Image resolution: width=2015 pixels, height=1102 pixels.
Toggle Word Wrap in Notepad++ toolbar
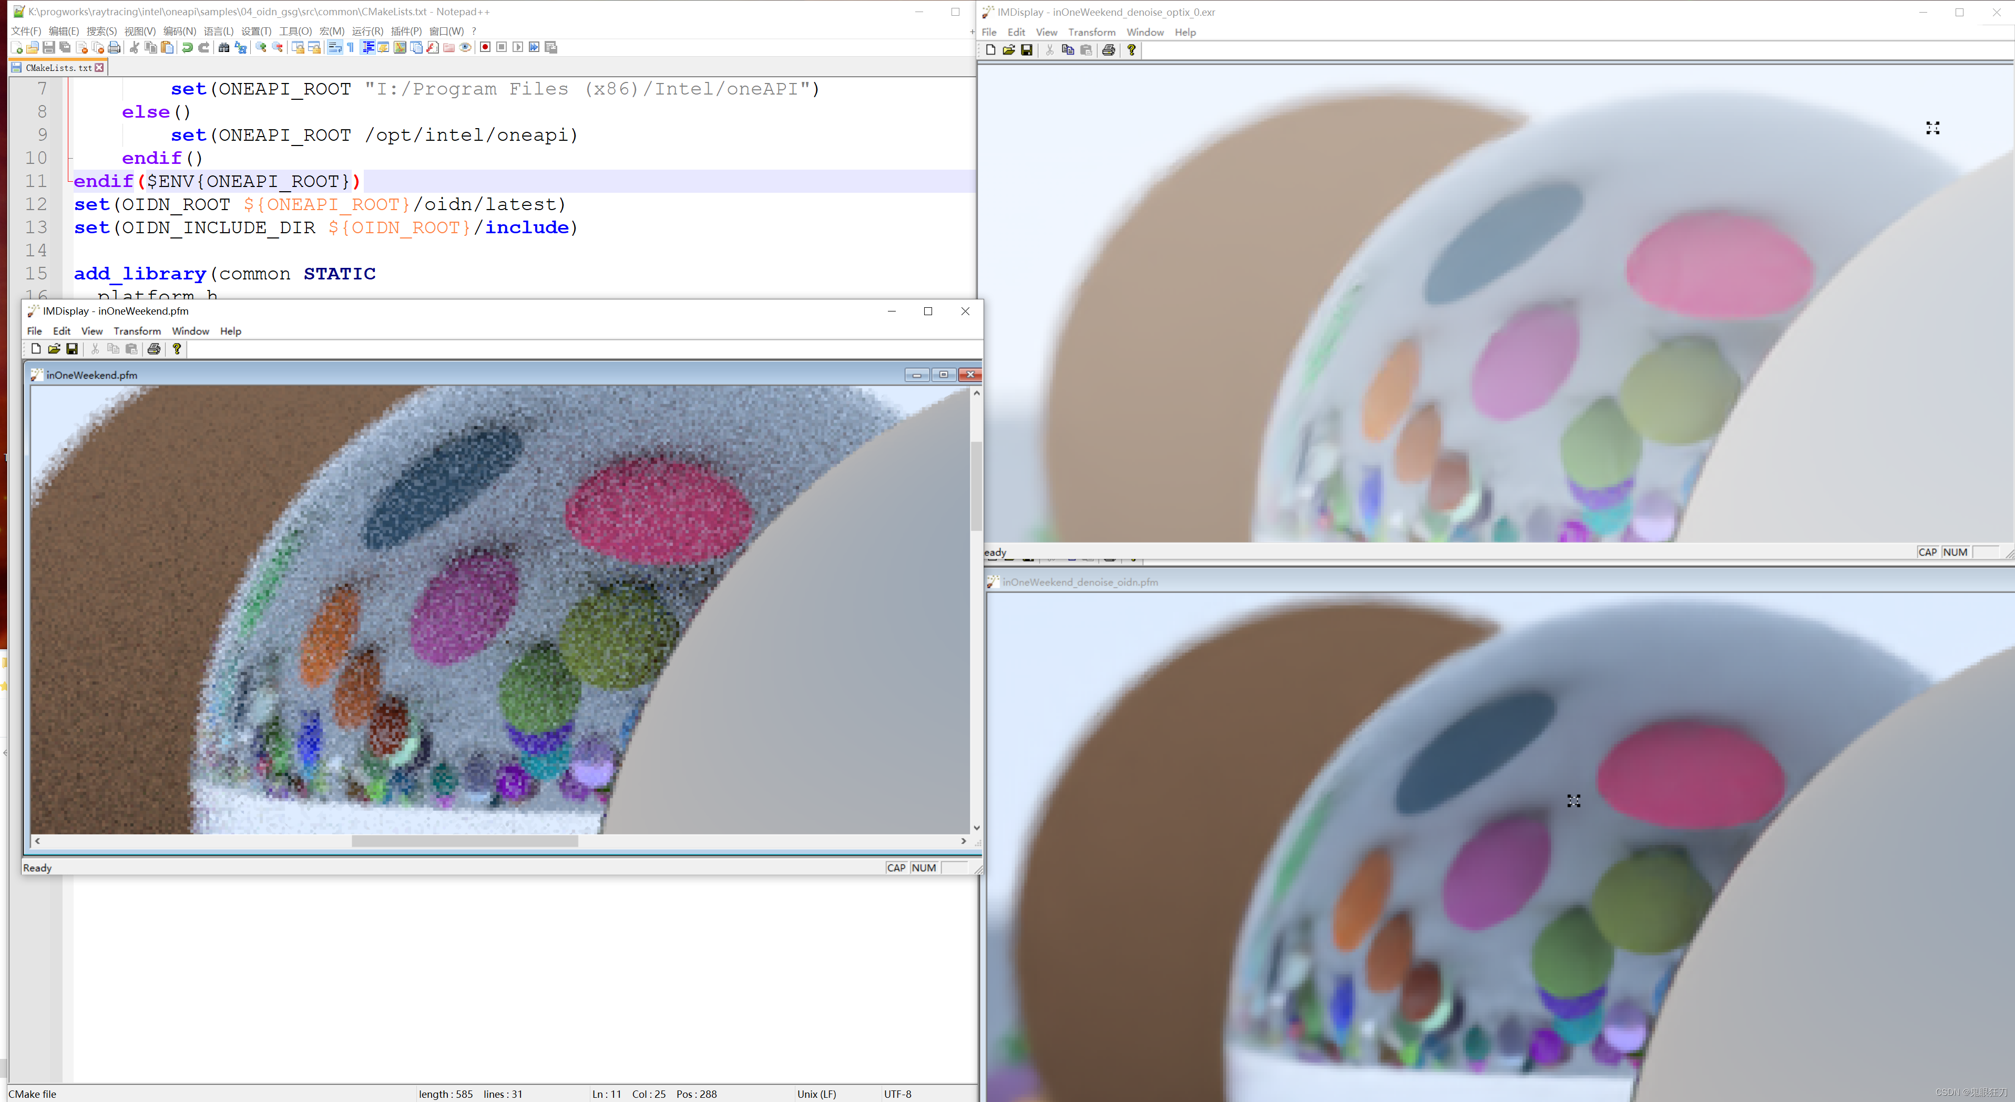tap(335, 48)
